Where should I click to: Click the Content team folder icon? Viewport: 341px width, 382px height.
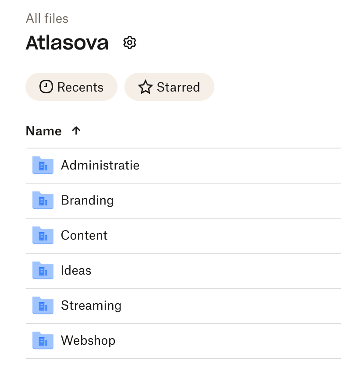click(43, 236)
